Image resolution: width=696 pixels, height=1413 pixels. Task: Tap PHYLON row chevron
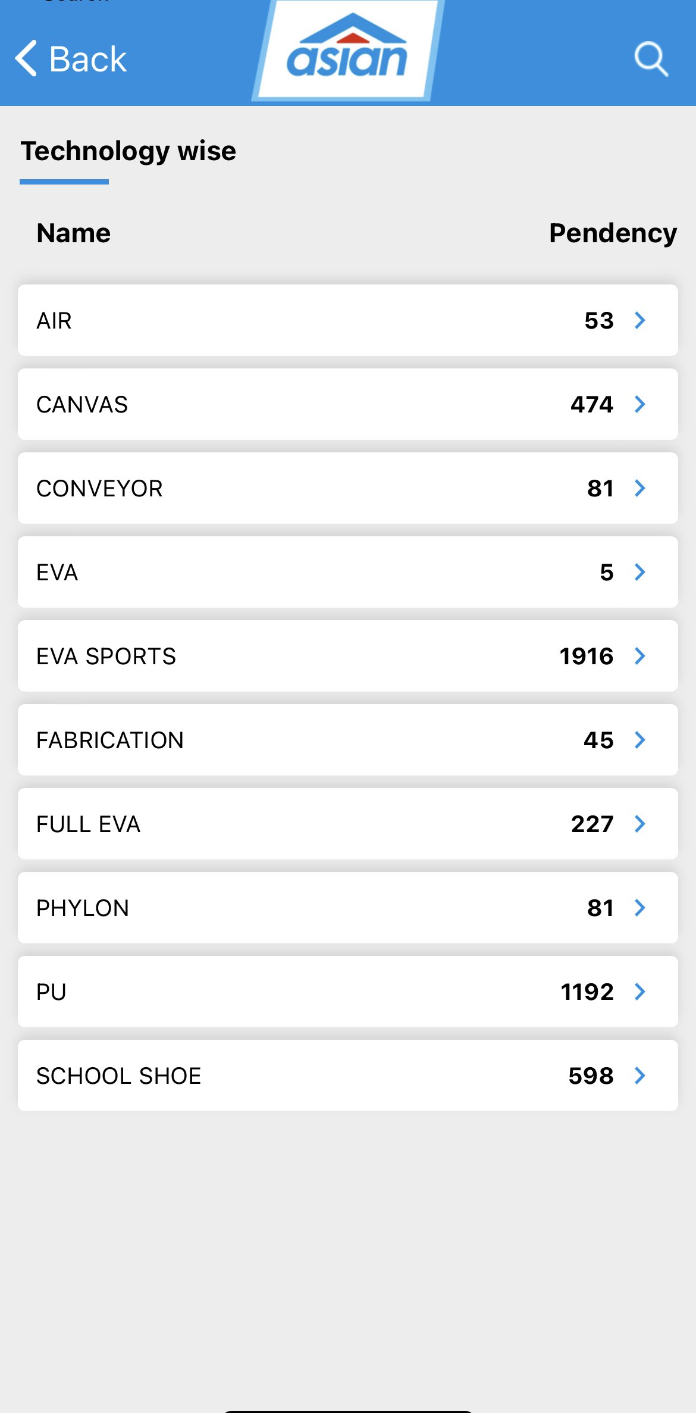[x=640, y=908]
